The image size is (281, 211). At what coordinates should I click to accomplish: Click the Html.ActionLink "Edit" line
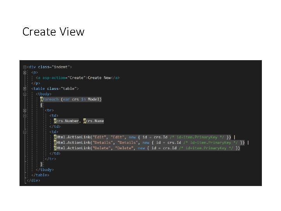(142, 137)
